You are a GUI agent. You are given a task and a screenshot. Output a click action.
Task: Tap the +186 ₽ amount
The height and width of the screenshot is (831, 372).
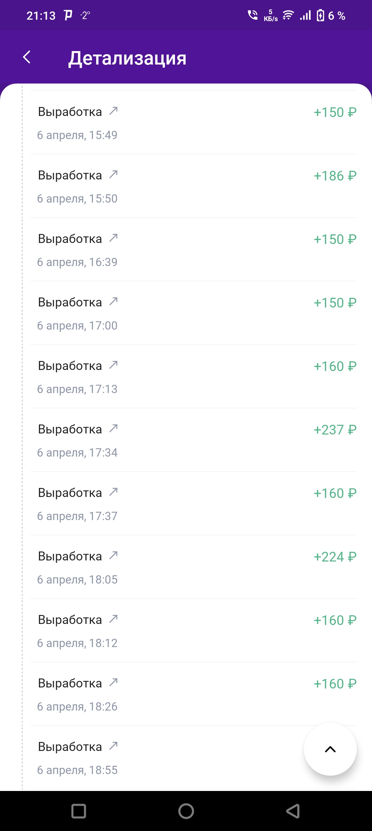(x=335, y=176)
